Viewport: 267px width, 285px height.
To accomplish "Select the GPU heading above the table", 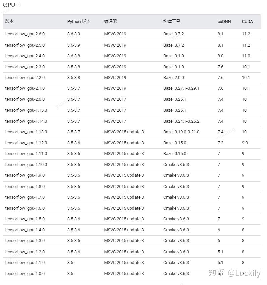I will point(9,5).
